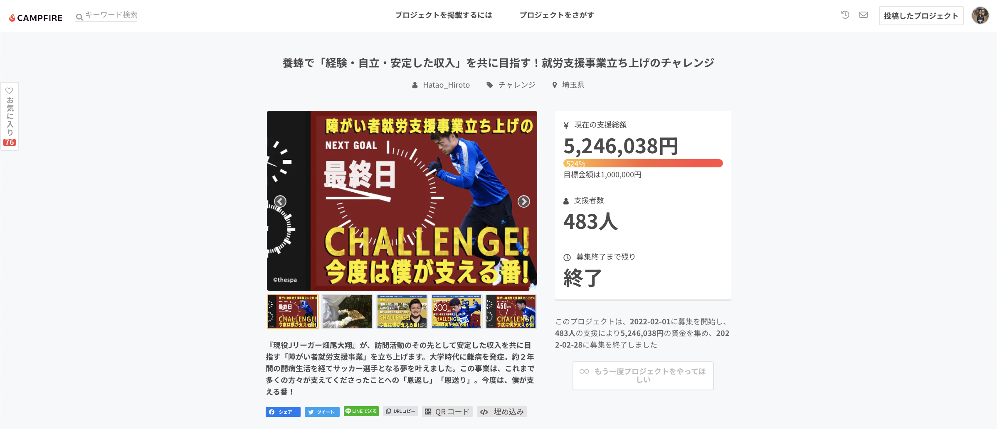Show the QRコード
The image size is (997, 429).
pyautogui.click(x=447, y=412)
